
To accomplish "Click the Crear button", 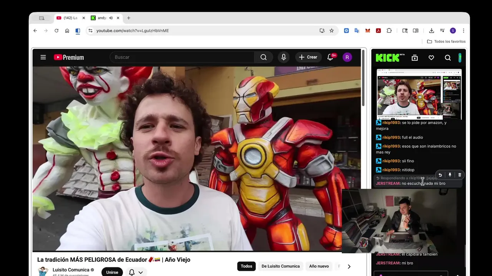I will [x=308, y=57].
